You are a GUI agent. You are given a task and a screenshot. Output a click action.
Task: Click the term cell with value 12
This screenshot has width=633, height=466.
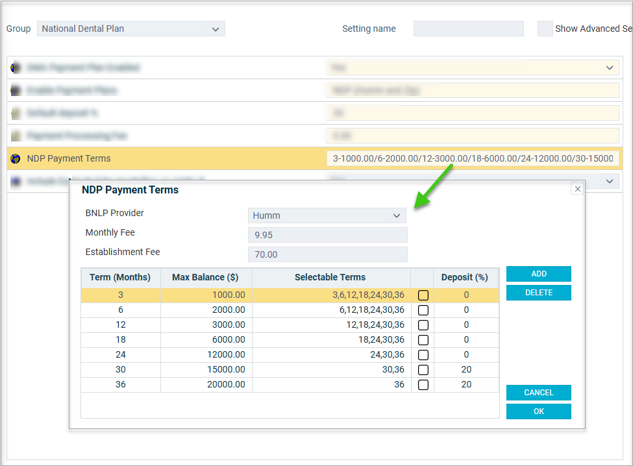[x=120, y=325]
